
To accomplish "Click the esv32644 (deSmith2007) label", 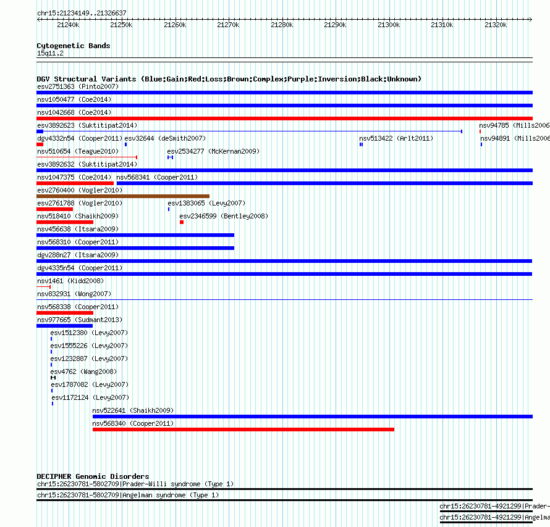I will point(165,138).
